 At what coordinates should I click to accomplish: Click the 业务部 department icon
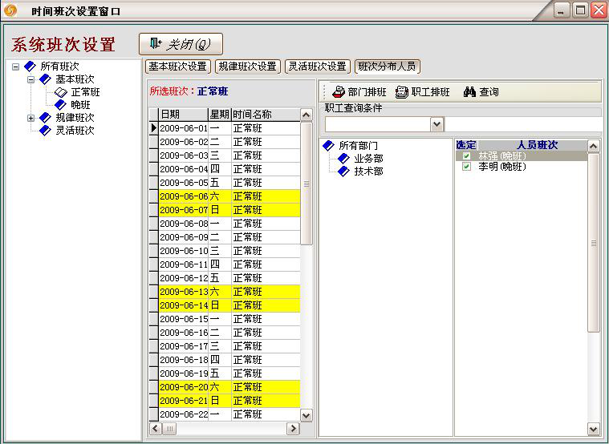[x=343, y=159]
